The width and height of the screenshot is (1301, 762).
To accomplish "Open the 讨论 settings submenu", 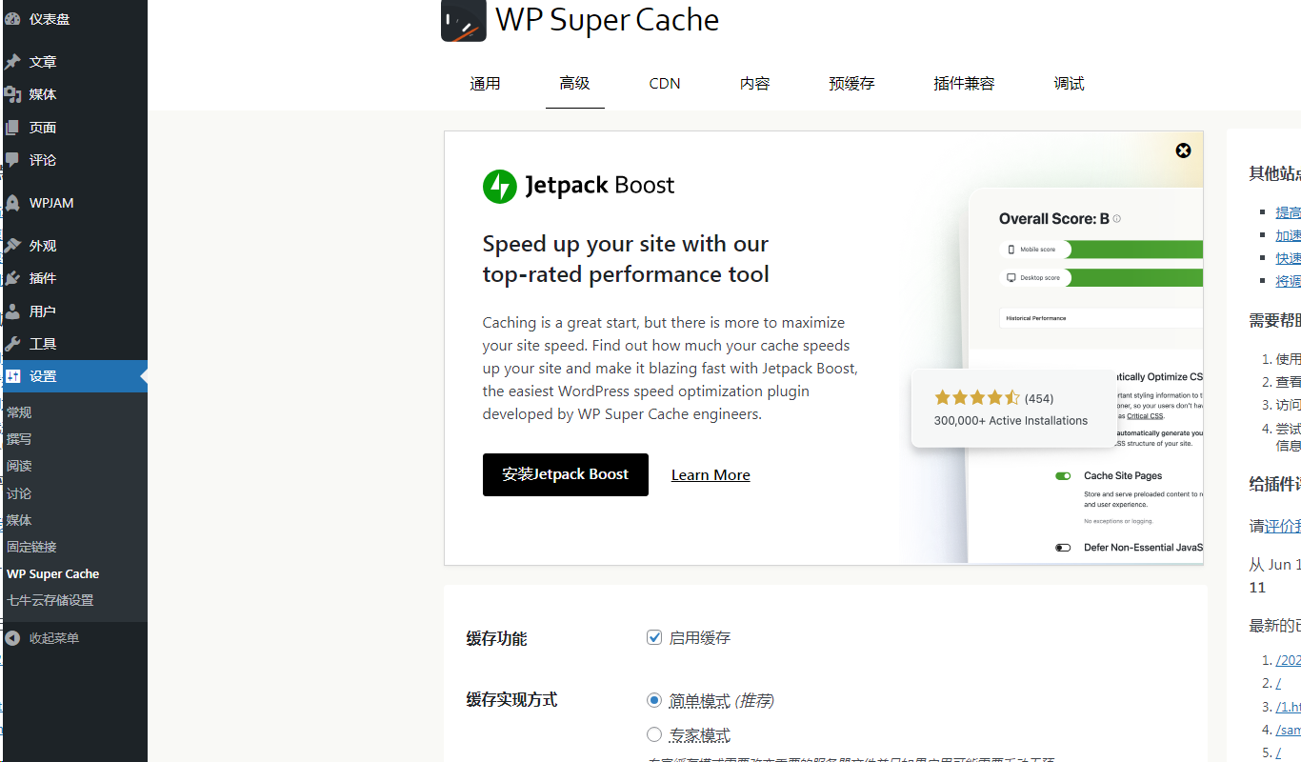I will [75, 493].
